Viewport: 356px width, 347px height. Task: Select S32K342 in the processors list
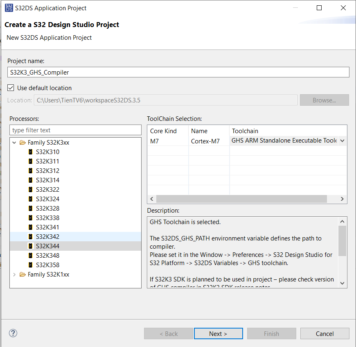(47, 237)
